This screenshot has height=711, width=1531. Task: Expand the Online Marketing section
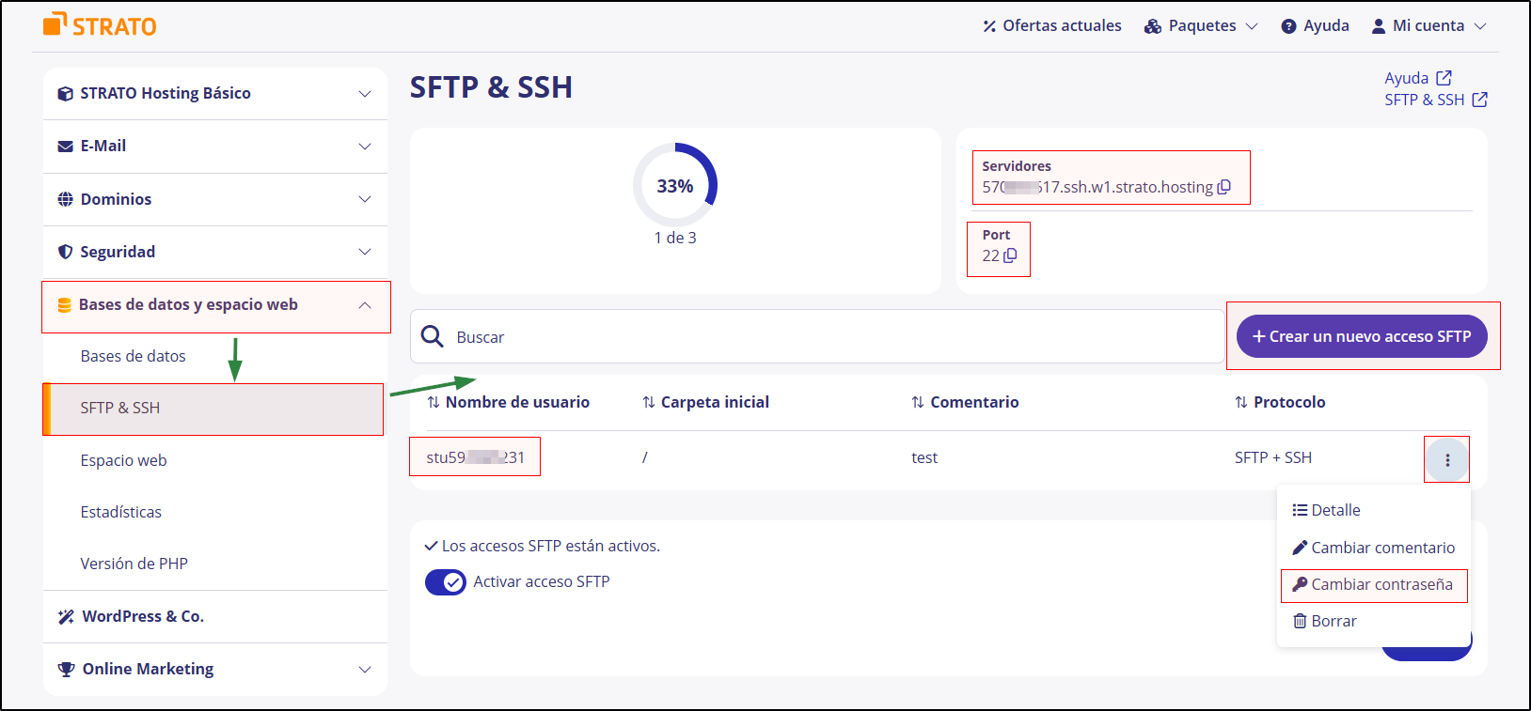[x=215, y=669]
